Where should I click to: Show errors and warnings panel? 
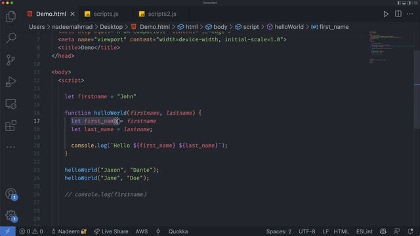(31, 231)
